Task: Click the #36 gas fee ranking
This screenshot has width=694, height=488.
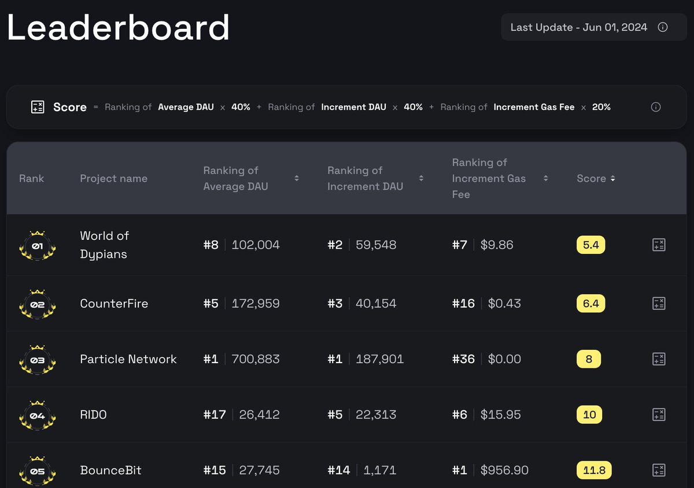Action: pos(463,359)
